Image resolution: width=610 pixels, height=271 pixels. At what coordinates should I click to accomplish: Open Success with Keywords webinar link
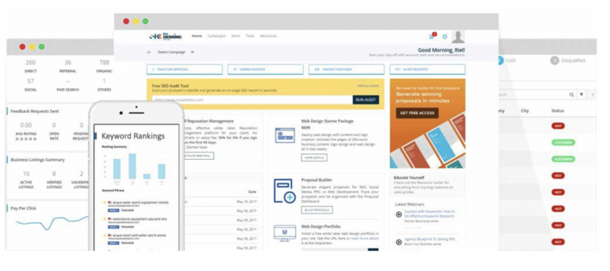tap(430, 214)
